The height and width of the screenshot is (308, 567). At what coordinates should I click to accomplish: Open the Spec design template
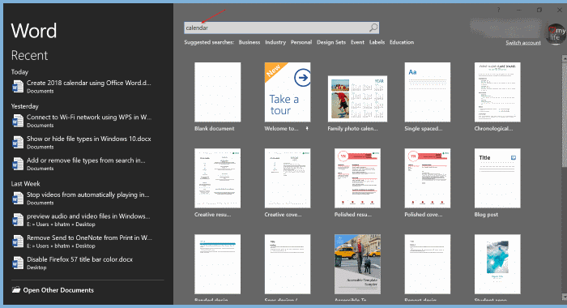(x=288, y=264)
